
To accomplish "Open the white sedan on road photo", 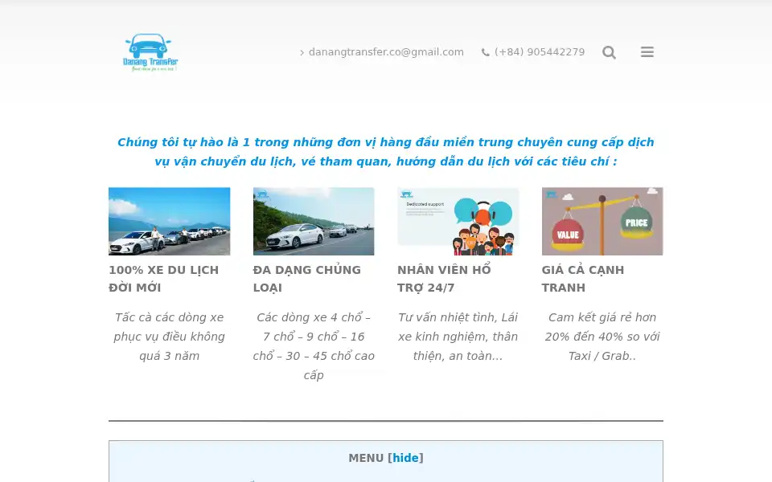I will click(314, 222).
